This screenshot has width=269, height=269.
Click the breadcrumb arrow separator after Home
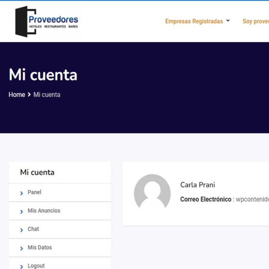pyautogui.click(x=29, y=95)
